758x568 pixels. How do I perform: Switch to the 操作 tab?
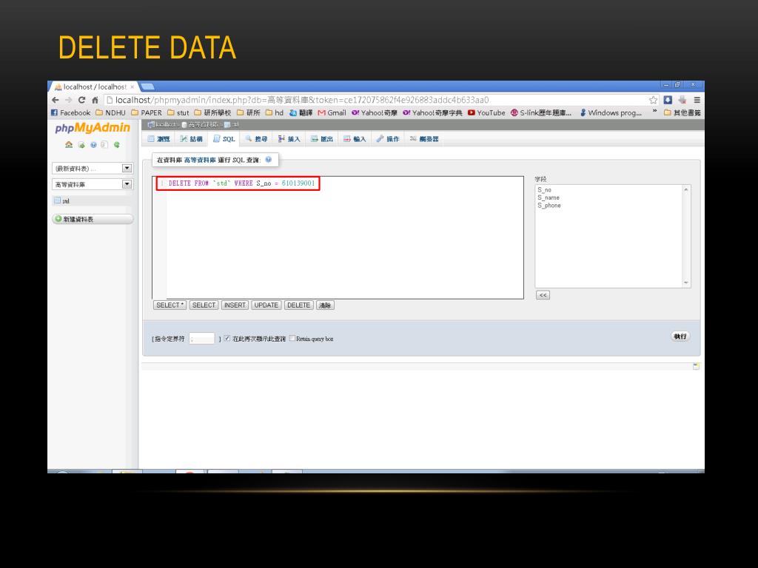[388, 139]
